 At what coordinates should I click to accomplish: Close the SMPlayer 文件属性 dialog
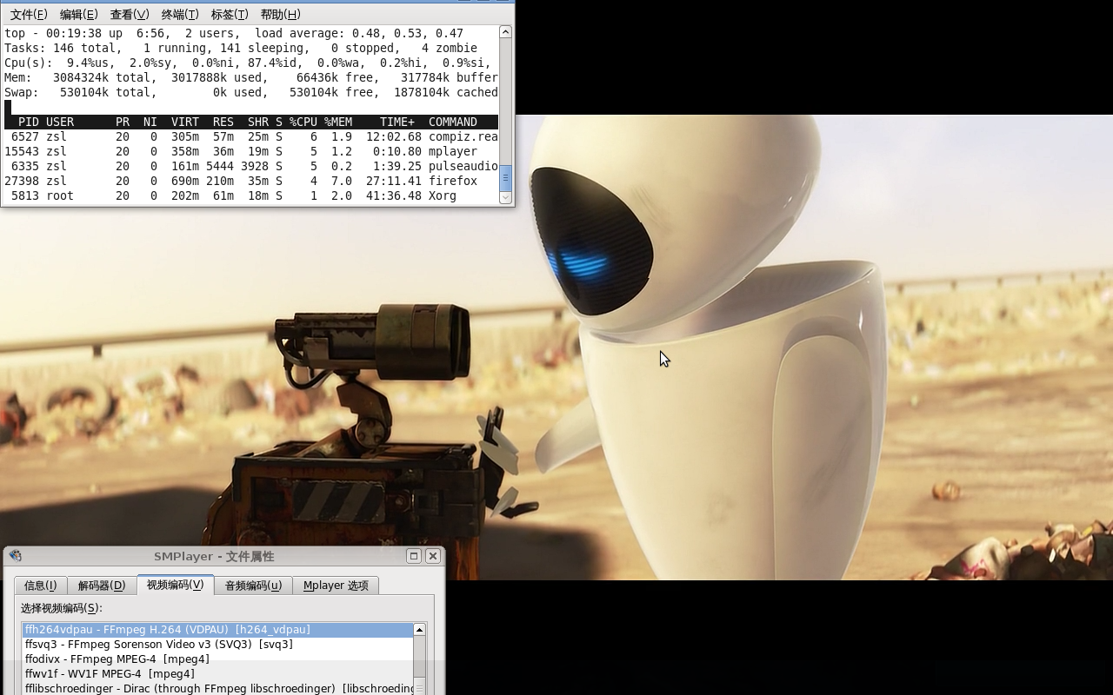[x=432, y=556]
